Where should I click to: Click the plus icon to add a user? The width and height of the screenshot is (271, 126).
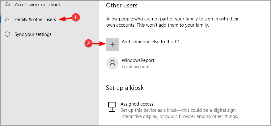tap(112, 45)
